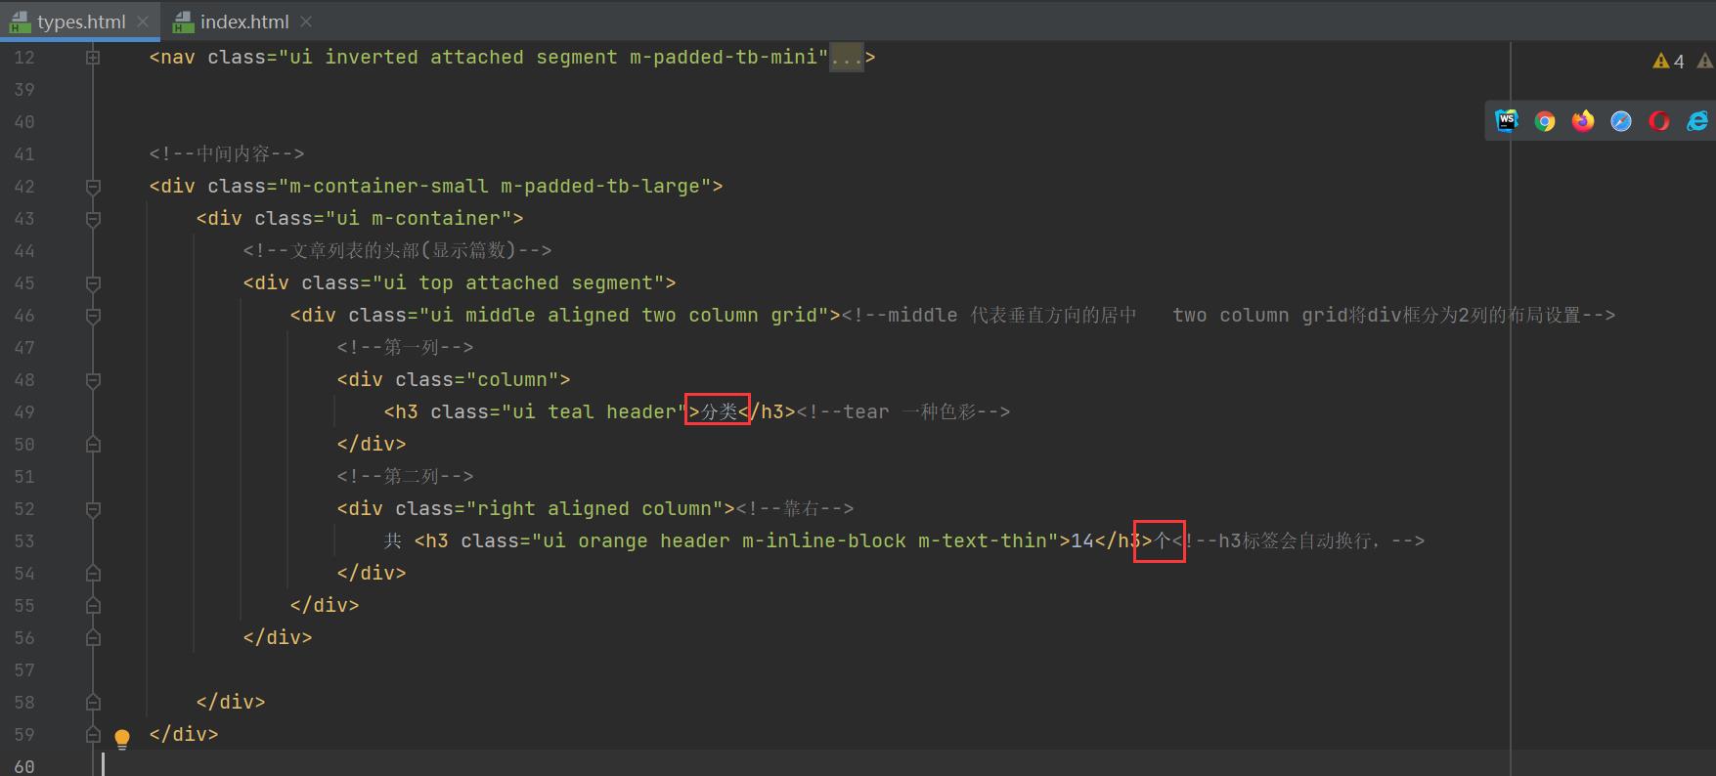The height and width of the screenshot is (776, 1716).
Task: Click the comment '<!--靠右-->'
Action: coord(795,509)
